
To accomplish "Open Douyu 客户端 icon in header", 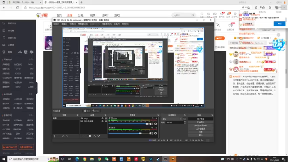I will [x=222, y=14].
